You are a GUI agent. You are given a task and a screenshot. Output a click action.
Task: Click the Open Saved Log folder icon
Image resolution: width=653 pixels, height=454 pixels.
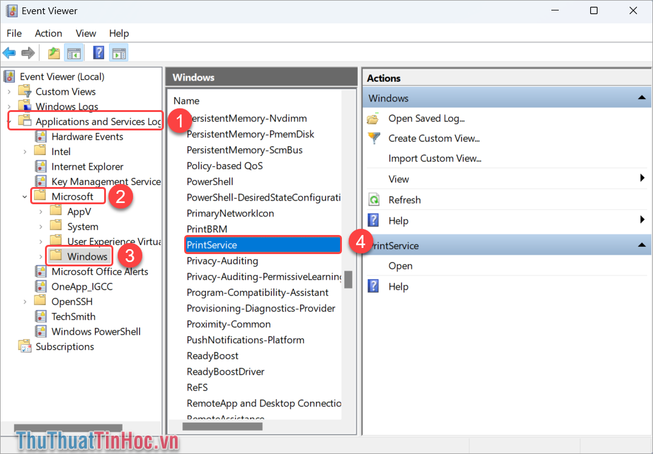[373, 119]
